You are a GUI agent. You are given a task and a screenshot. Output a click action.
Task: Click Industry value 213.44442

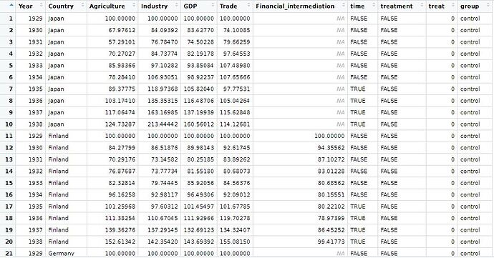163,124
